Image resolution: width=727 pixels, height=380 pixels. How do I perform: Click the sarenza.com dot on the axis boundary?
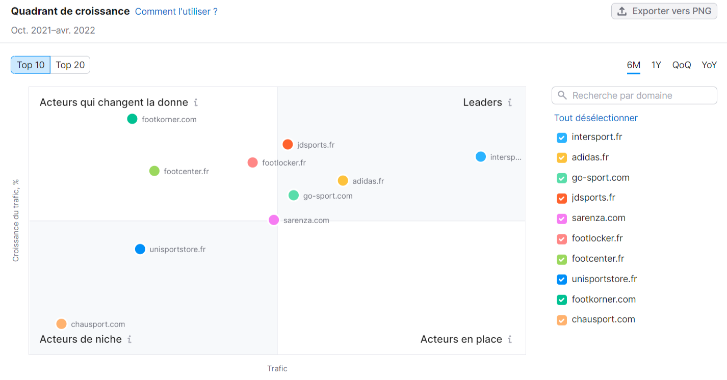pyautogui.click(x=274, y=220)
